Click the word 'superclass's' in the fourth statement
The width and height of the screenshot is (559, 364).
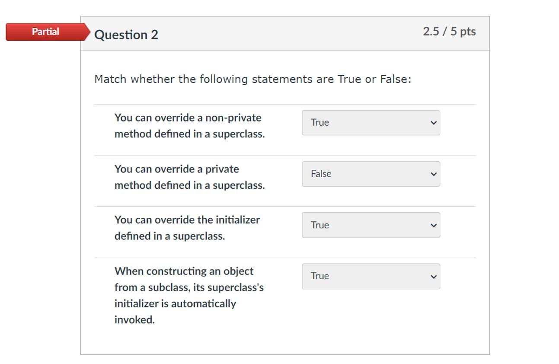[235, 287]
